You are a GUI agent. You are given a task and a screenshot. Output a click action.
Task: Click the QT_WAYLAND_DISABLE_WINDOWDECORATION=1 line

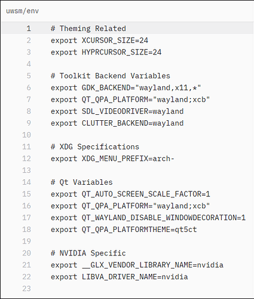tap(148, 218)
